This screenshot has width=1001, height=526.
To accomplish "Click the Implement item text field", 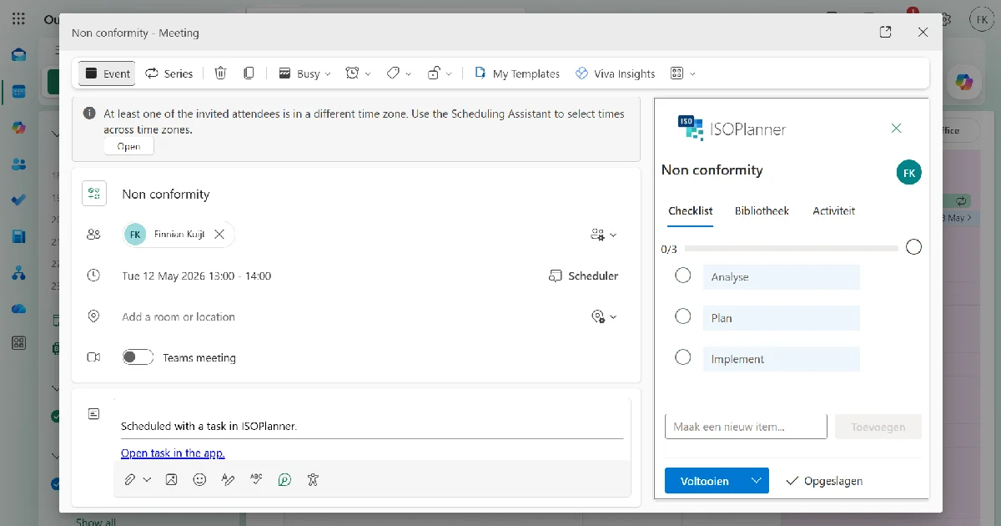I will [782, 359].
